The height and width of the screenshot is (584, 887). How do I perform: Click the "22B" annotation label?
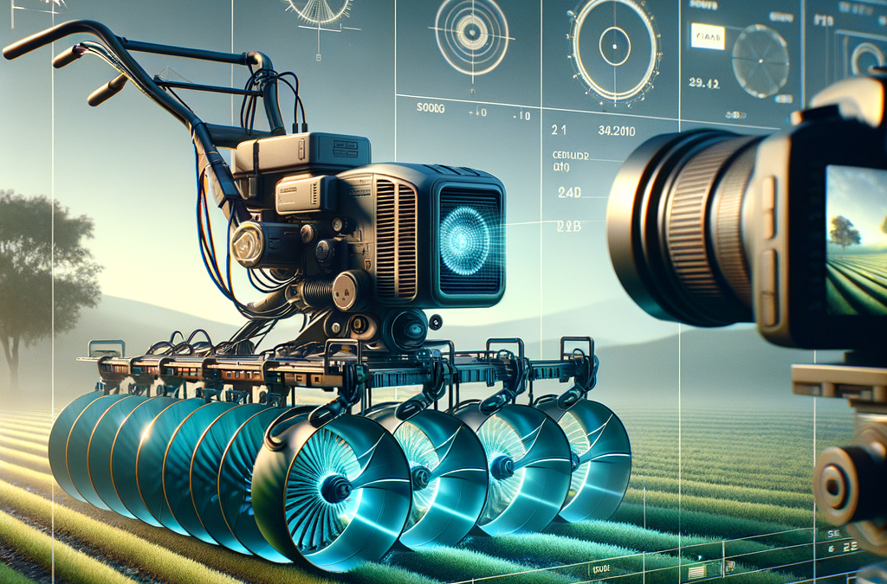(x=569, y=227)
